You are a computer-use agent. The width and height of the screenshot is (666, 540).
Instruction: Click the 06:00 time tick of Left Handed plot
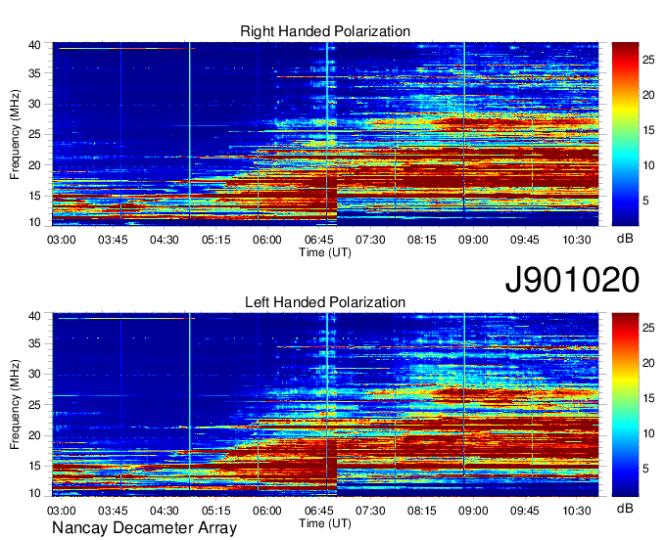coord(267,510)
